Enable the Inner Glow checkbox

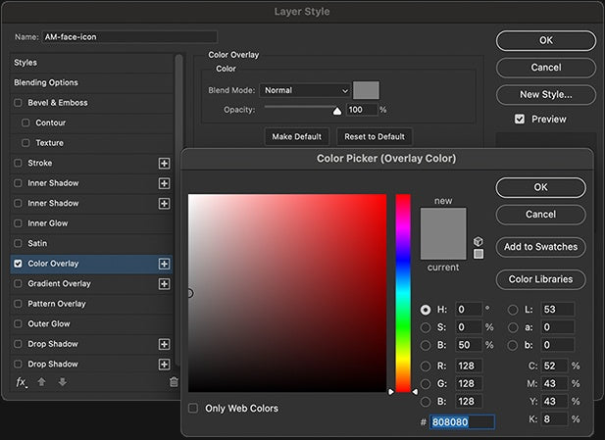pyautogui.click(x=18, y=223)
